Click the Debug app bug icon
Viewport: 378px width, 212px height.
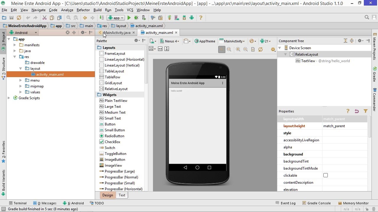[136, 18]
